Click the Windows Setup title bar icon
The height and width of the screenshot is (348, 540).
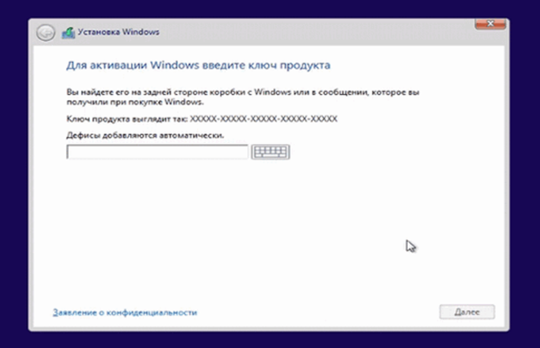(x=68, y=33)
